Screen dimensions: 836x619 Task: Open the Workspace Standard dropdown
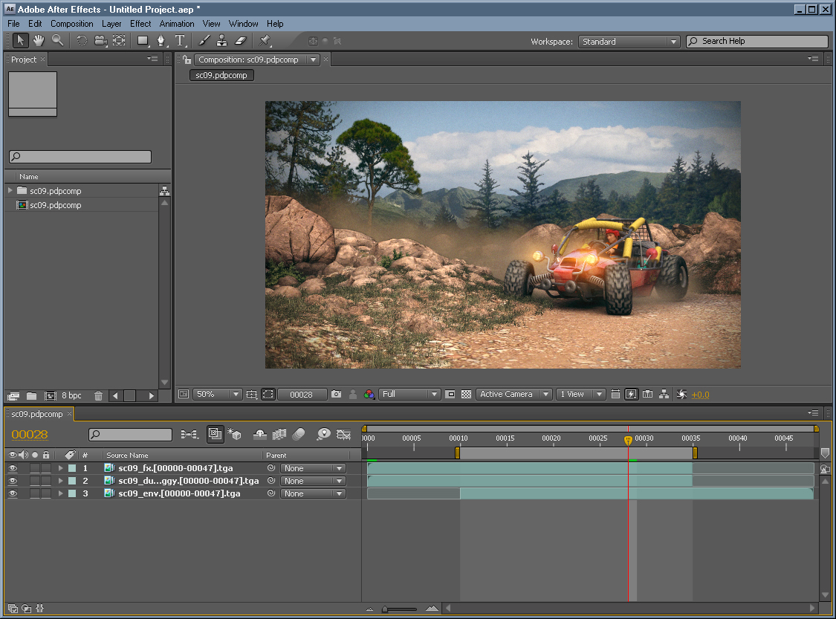tap(629, 42)
